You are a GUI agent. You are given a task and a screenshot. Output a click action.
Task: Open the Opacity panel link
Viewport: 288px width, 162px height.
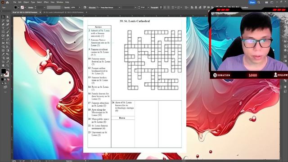pos(67,8)
